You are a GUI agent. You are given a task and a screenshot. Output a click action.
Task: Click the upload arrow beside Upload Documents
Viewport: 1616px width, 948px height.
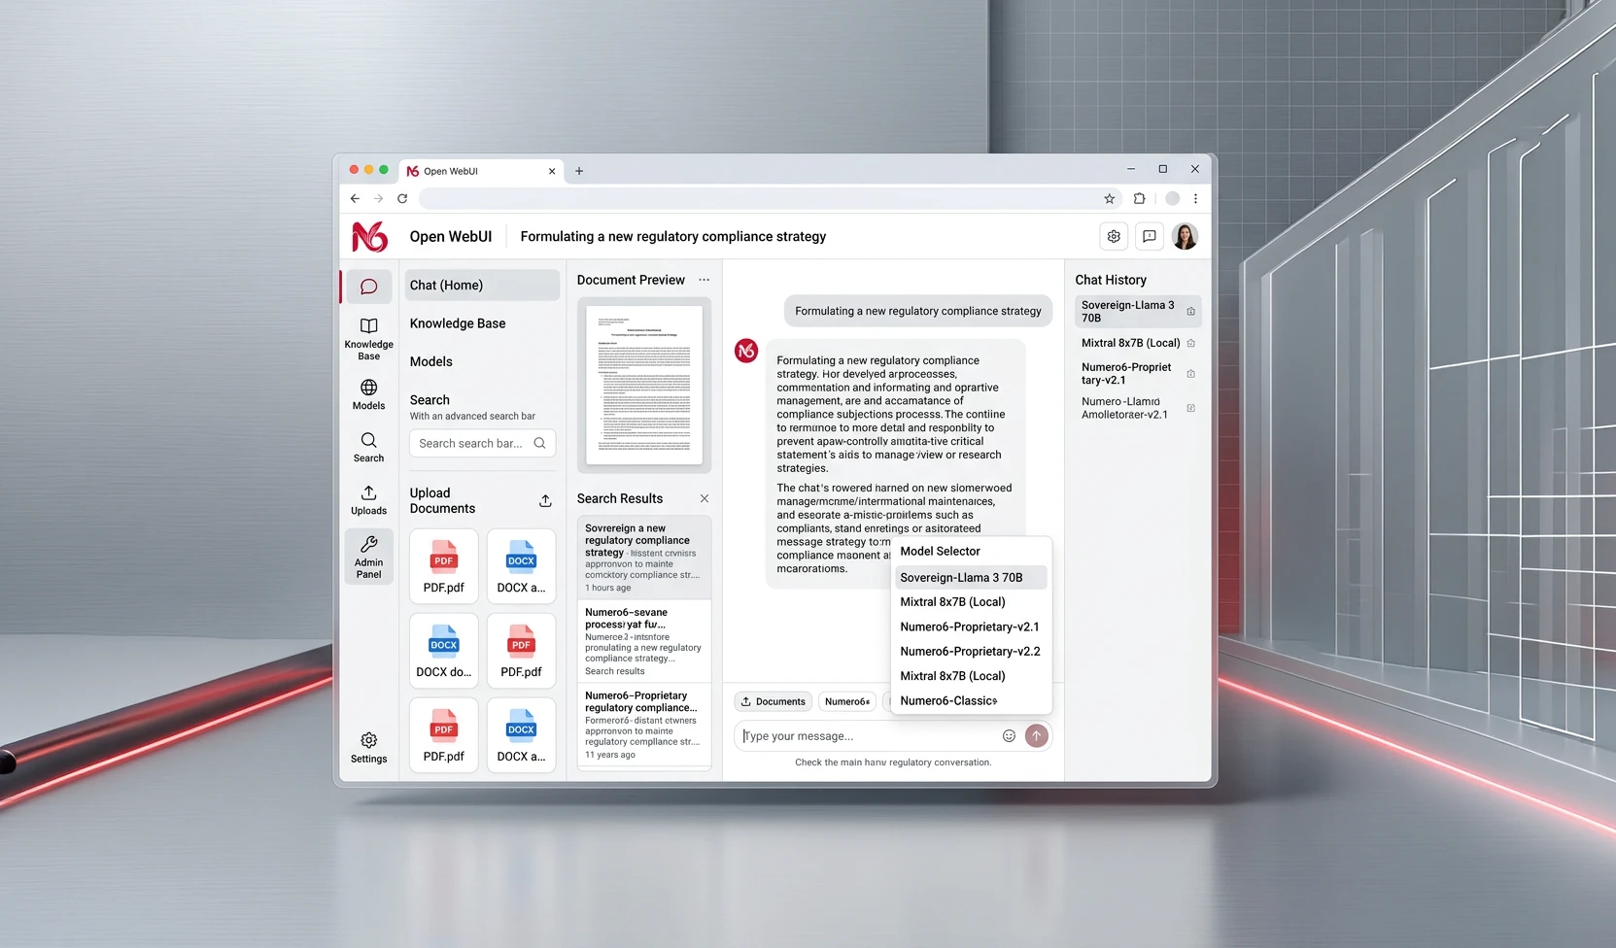point(545,501)
